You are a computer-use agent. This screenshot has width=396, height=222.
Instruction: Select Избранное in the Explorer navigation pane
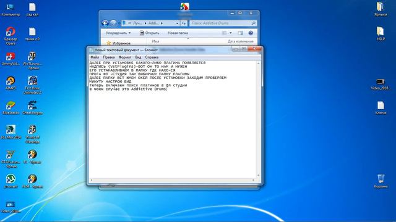[118, 43]
